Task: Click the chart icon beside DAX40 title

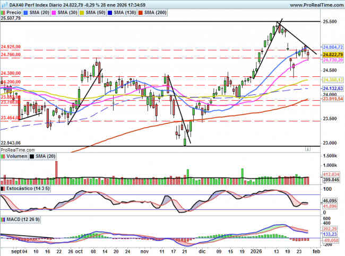Action: tap(3, 4)
